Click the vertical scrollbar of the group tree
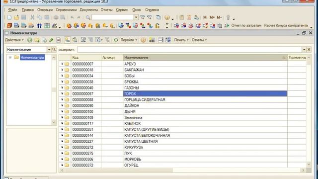 (x=54, y=89)
